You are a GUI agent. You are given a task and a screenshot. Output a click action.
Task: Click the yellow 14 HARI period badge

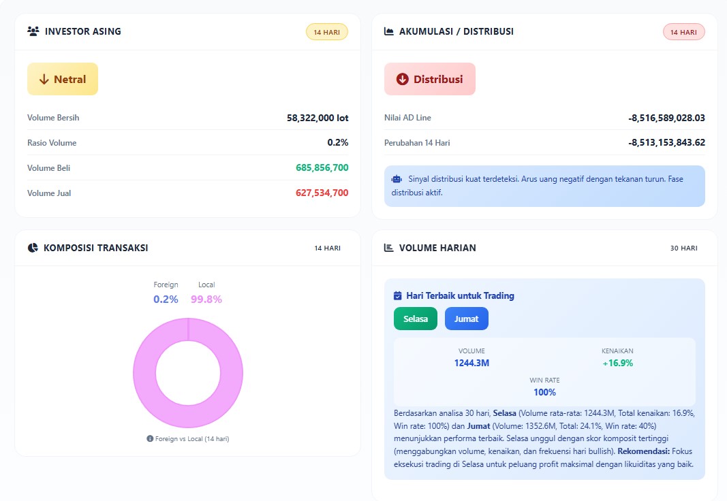(327, 32)
